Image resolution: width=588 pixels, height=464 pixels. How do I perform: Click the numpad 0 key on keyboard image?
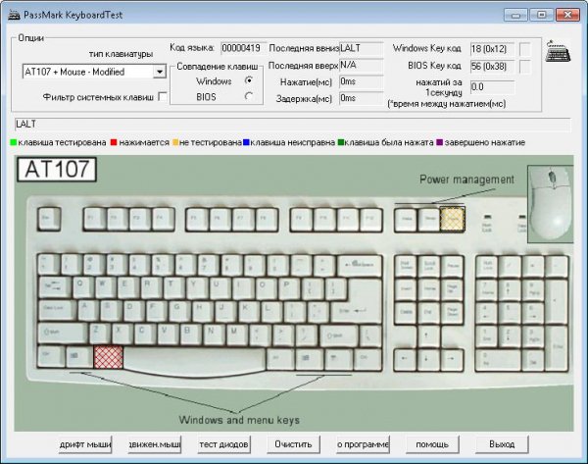498,360
